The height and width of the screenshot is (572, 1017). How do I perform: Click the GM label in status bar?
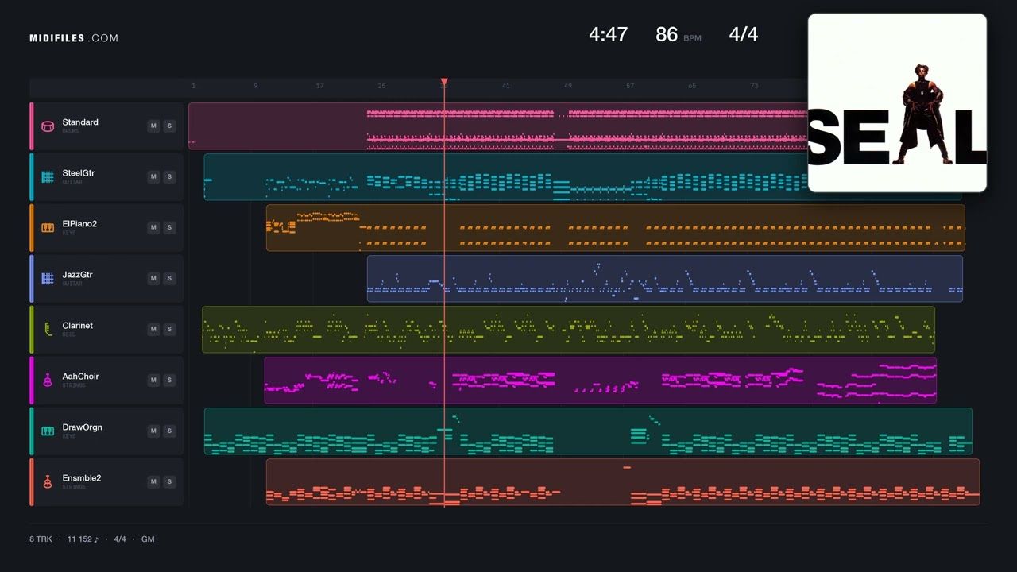pyautogui.click(x=148, y=539)
